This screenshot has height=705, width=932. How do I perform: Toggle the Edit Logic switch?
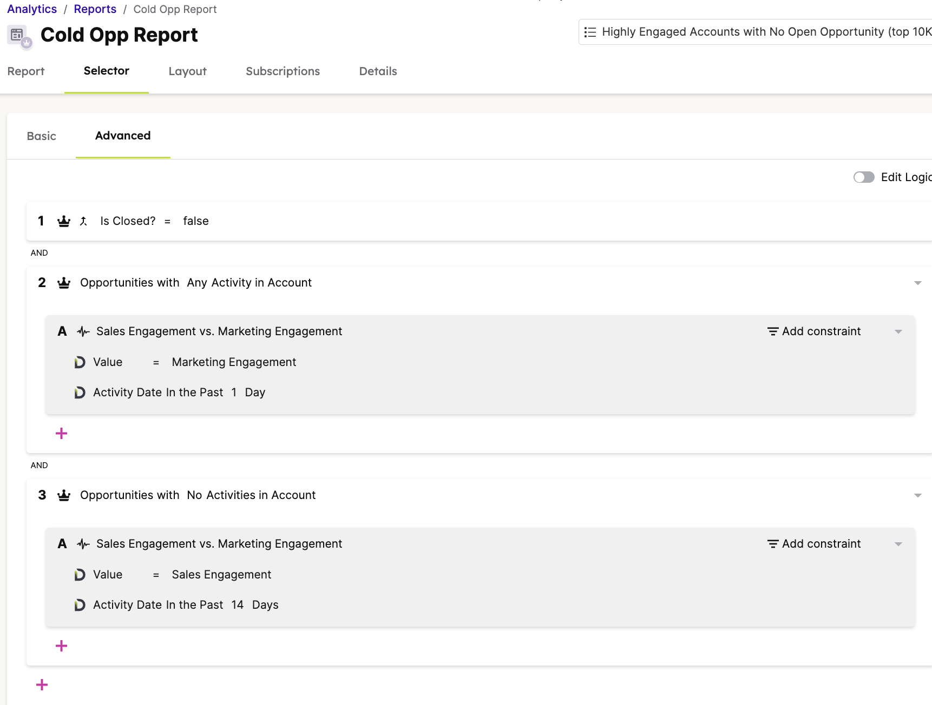(864, 177)
